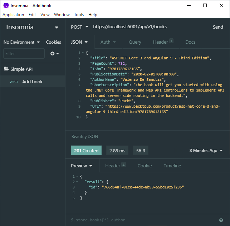230x226 pixels.
Task: Click the PublicationDate value "2020-02-01T00:00:00"
Action: click(x=154, y=74)
